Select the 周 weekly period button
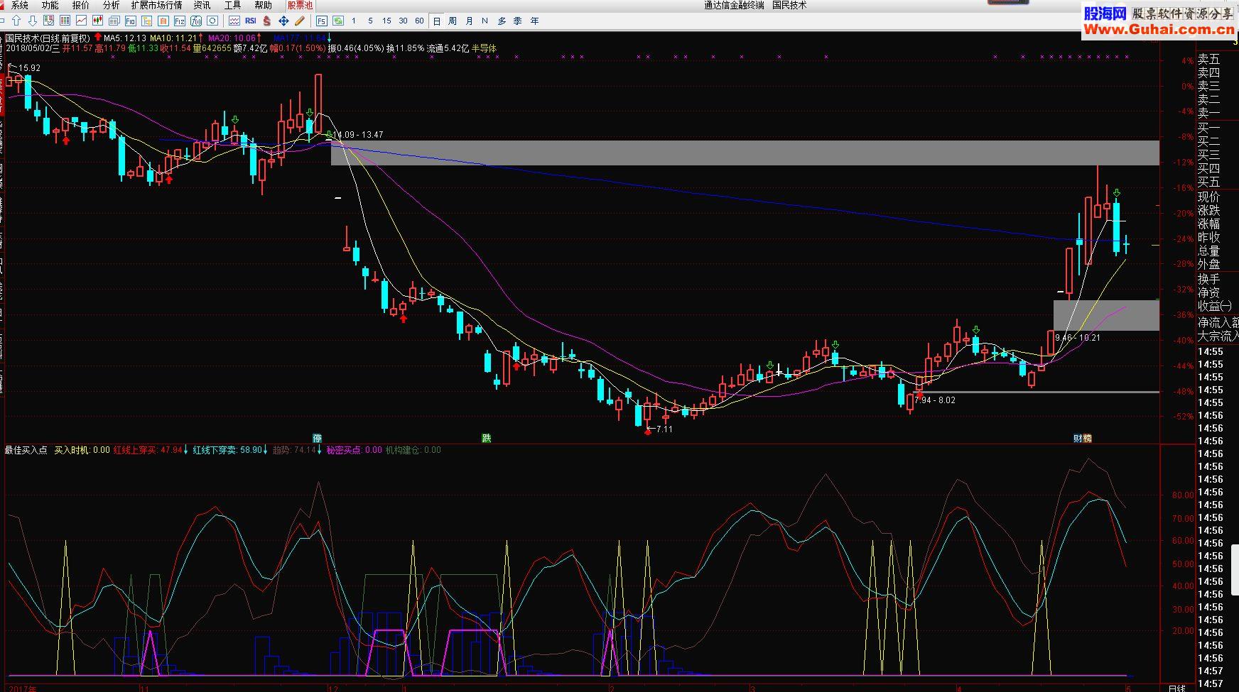 453,21
